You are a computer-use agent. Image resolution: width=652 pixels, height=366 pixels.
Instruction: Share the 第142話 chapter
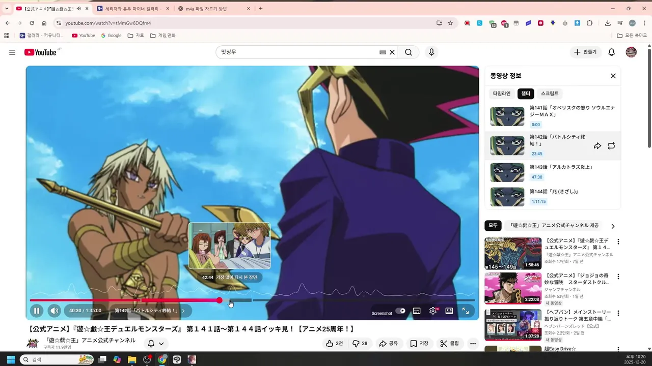click(x=597, y=146)
